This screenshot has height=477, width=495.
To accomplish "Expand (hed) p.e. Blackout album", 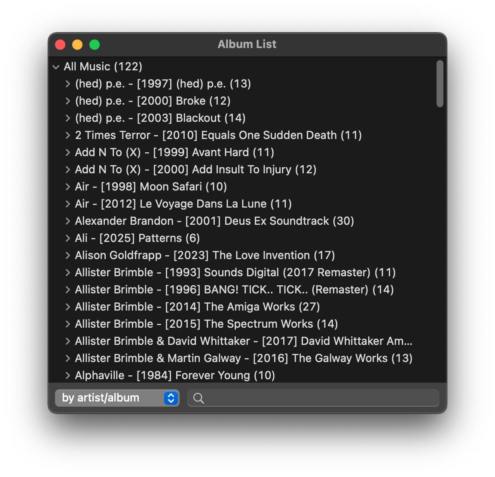I will point(67,118).
